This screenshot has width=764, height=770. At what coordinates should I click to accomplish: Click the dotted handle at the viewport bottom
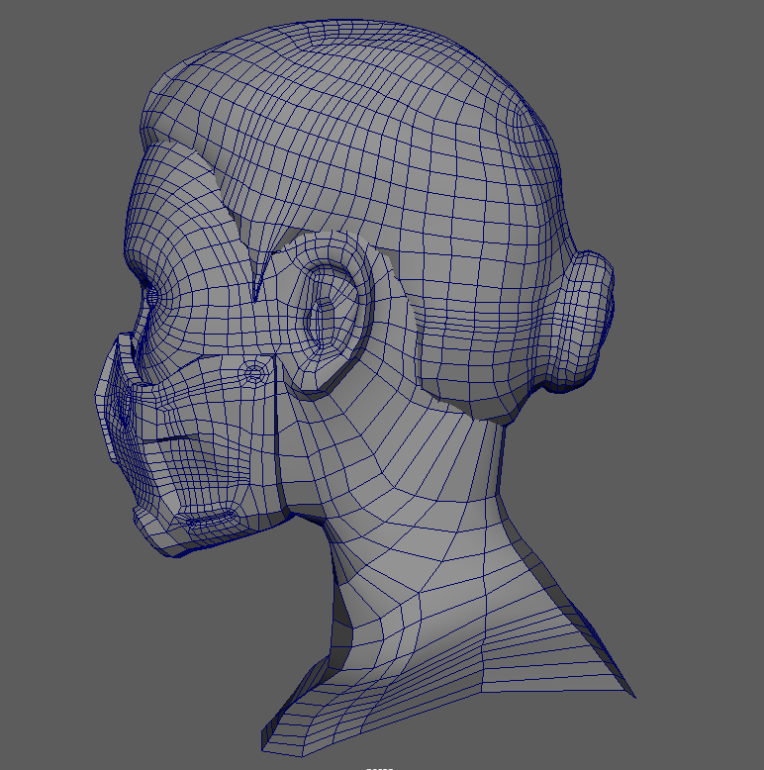click(x=379, y=767)
